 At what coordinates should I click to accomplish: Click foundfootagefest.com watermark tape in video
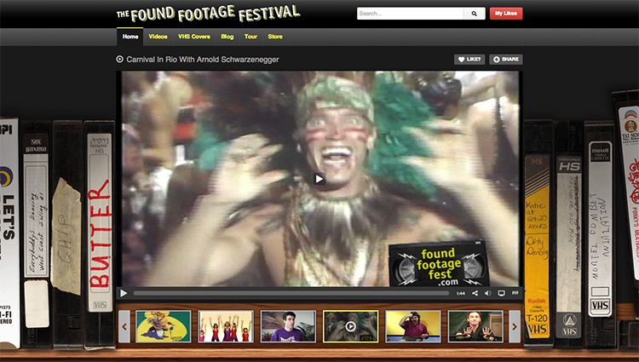[x=439, y=264]
